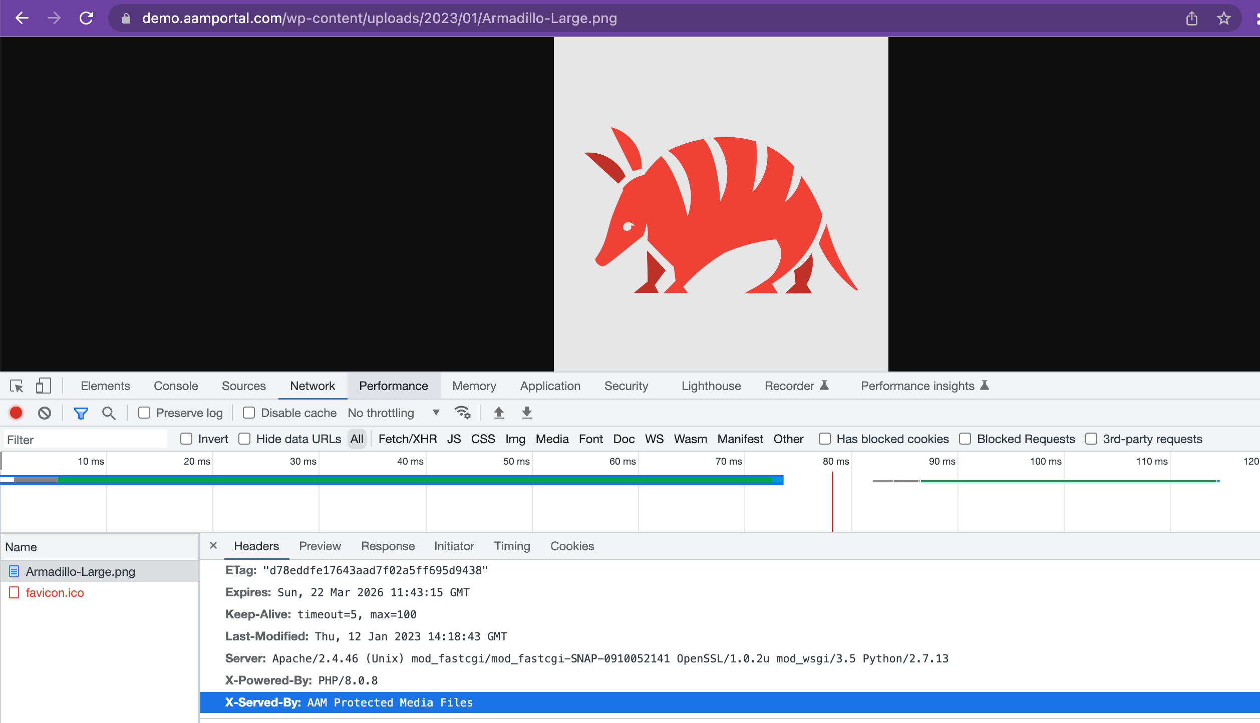Open network conditions wifi gear icon
This screenshot has height=723, width=1260.
pos(462,413)
